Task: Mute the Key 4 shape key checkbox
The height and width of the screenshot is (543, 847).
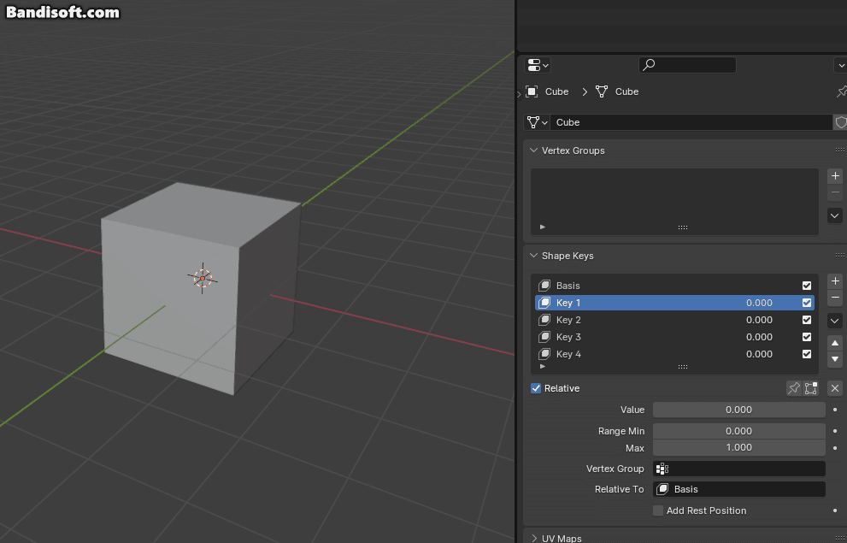Action: pos(807,354)
